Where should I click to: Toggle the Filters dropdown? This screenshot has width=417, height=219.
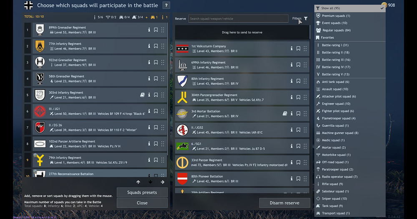(x=300, y=19)
